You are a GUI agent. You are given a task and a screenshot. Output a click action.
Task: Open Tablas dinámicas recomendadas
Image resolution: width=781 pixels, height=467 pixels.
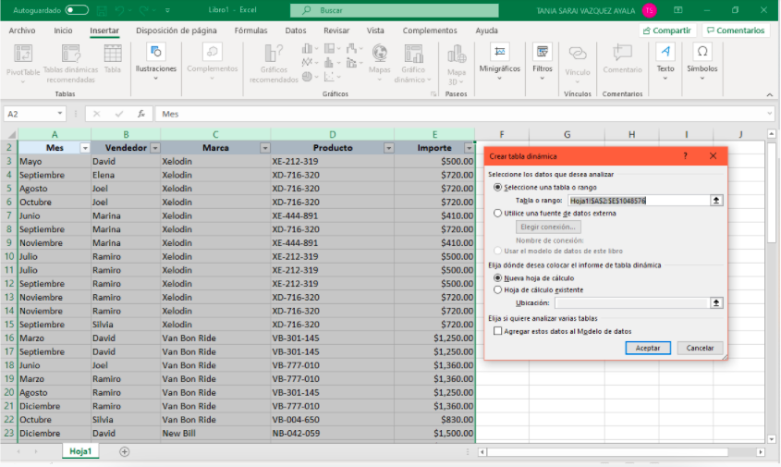pyautogui.click(x=70, y=63)
